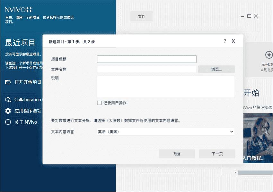Maximize the NVivo window
The image size is (273, 192).
[x=249, y=16]
